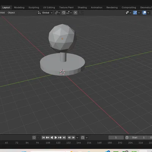Click frame 84 on the timeline ruler
152x152 pixels.
27,143
